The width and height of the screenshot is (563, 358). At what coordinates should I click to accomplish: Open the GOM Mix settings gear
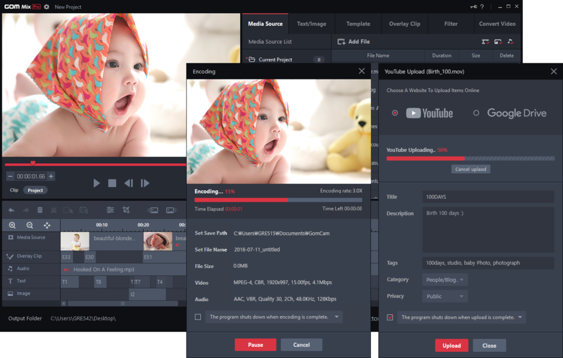[47, 7]
